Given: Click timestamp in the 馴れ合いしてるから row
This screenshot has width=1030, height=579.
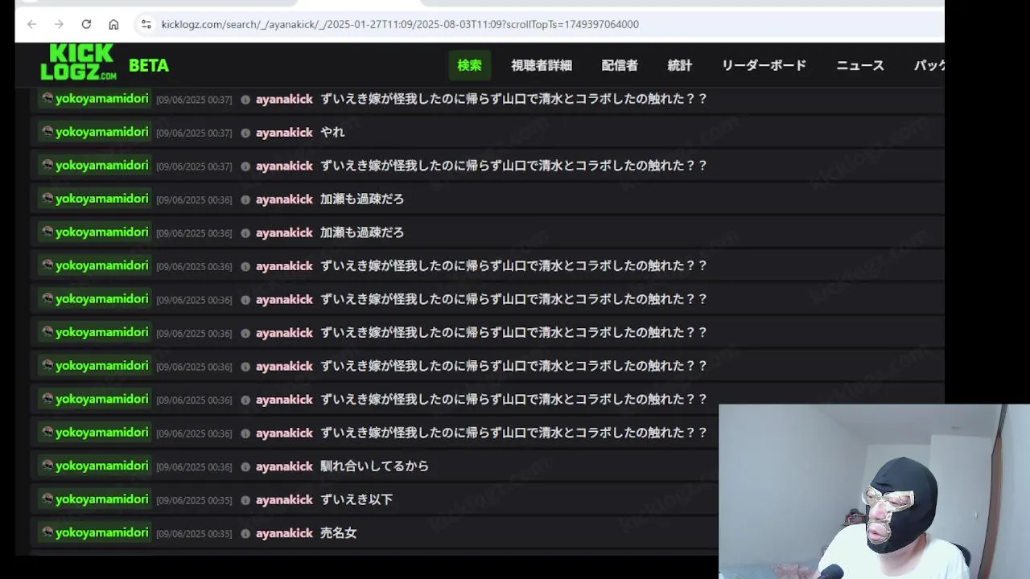Looking at the screenshot, I should point(194,466).
